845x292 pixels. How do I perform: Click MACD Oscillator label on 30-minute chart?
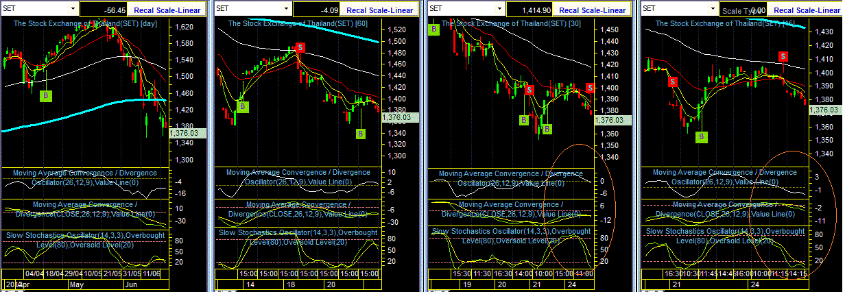510,178
